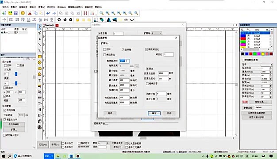Screen dimensions: 277x159
Task: Enable the 使能限位 checkbox
Action: pyautogui.click(x=104, y=55)
